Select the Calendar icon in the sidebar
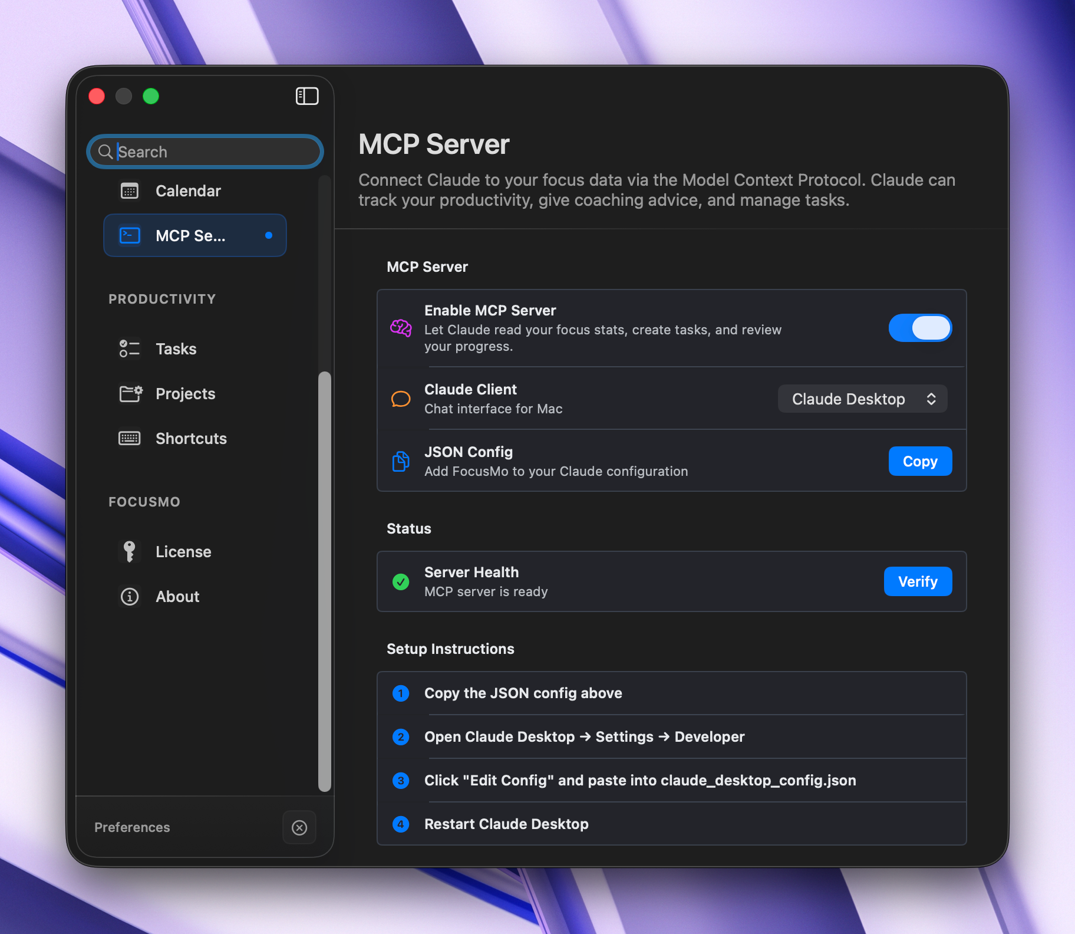This screenshot has width=1075, height=934. point(129,190)
